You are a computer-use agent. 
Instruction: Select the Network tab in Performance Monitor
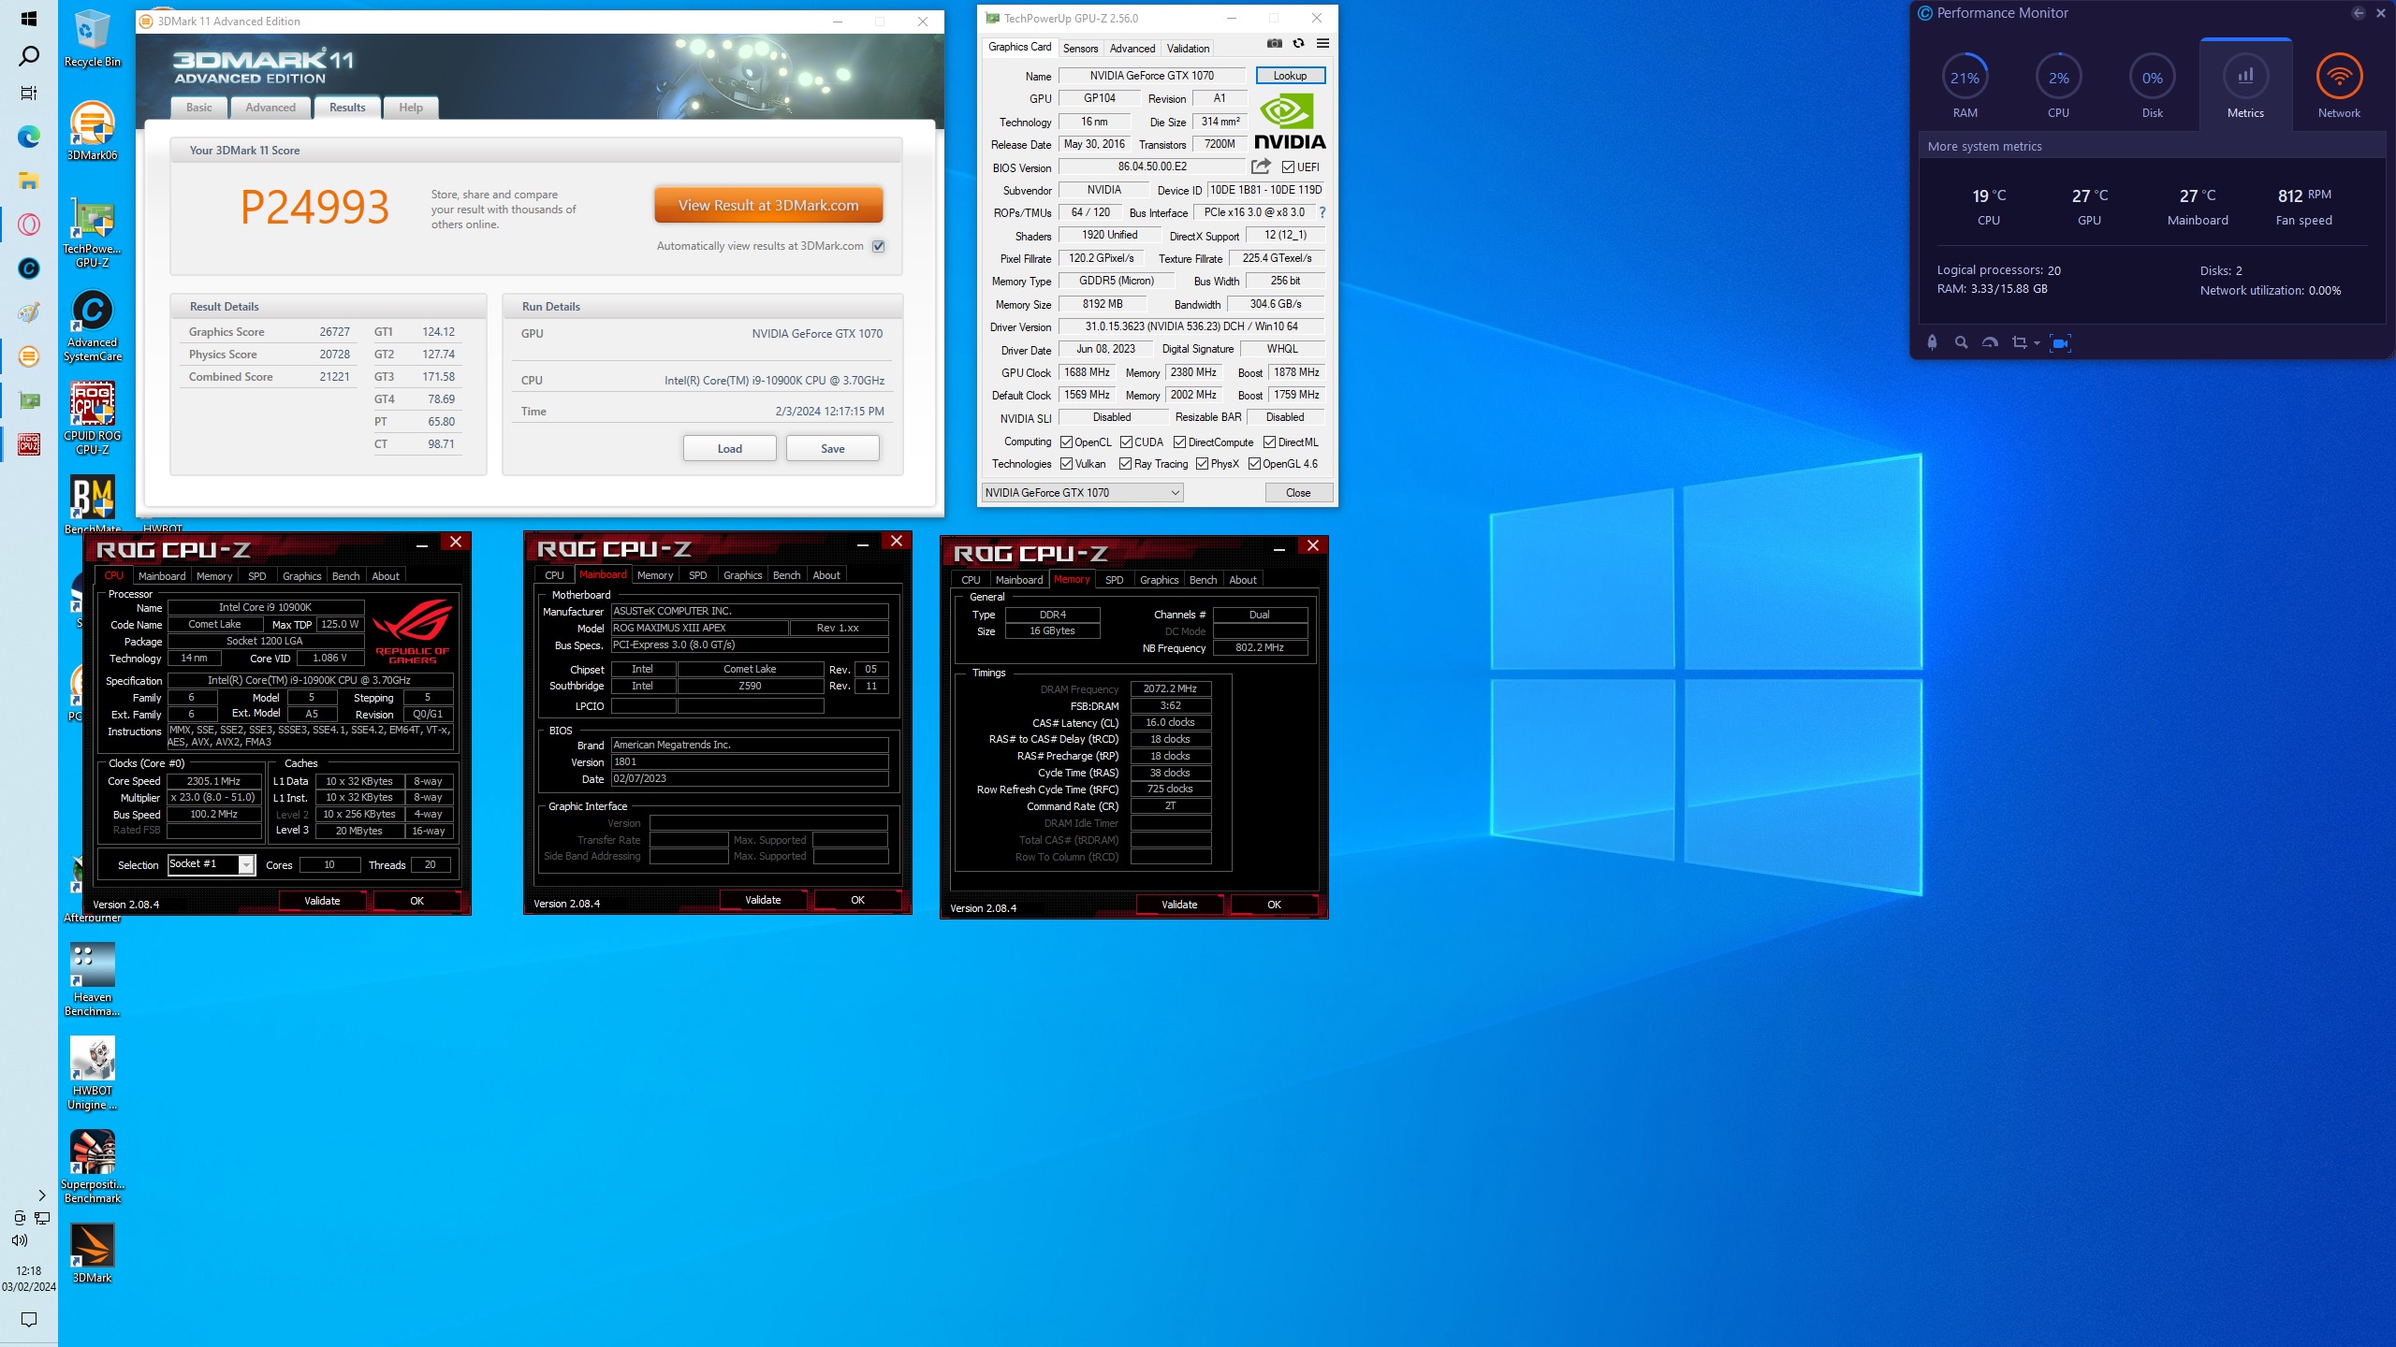coord(2339,86)
